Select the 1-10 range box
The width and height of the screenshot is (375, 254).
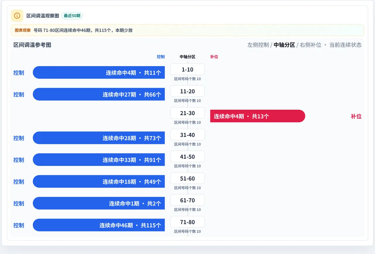click(x=187, y=69)
